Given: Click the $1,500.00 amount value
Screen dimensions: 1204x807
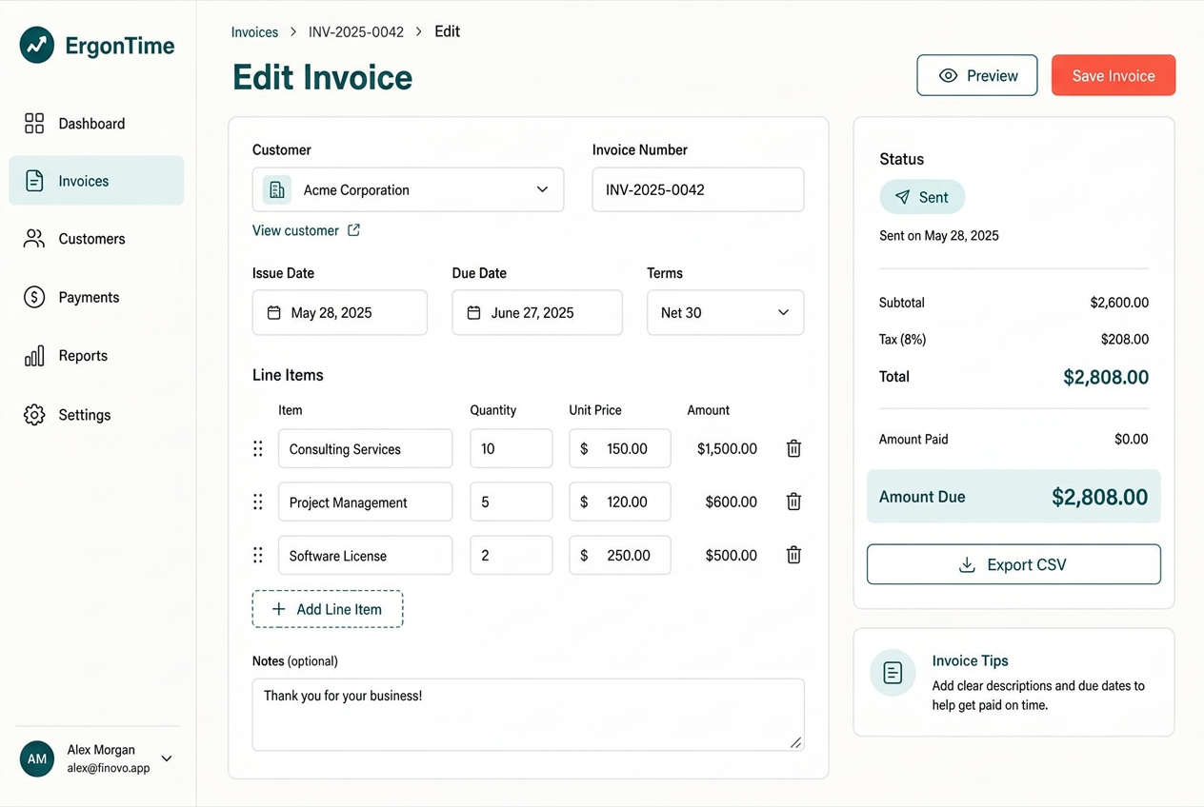Looking at the screenshot, I should (x=727, y=448).
